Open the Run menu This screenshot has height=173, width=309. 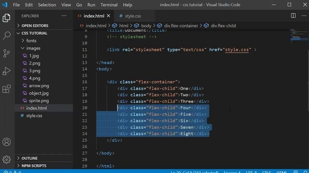coord(91,5)
